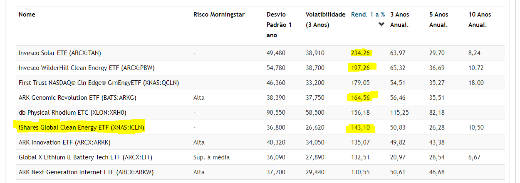Open ARK Innovation ETF (ARCX:ARKK)
The width and height of the screenshot is (520, 183).
(x=64, y=142)
